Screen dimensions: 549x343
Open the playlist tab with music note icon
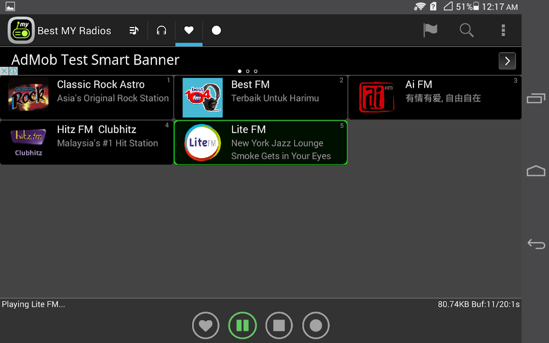tap(134, 31)
